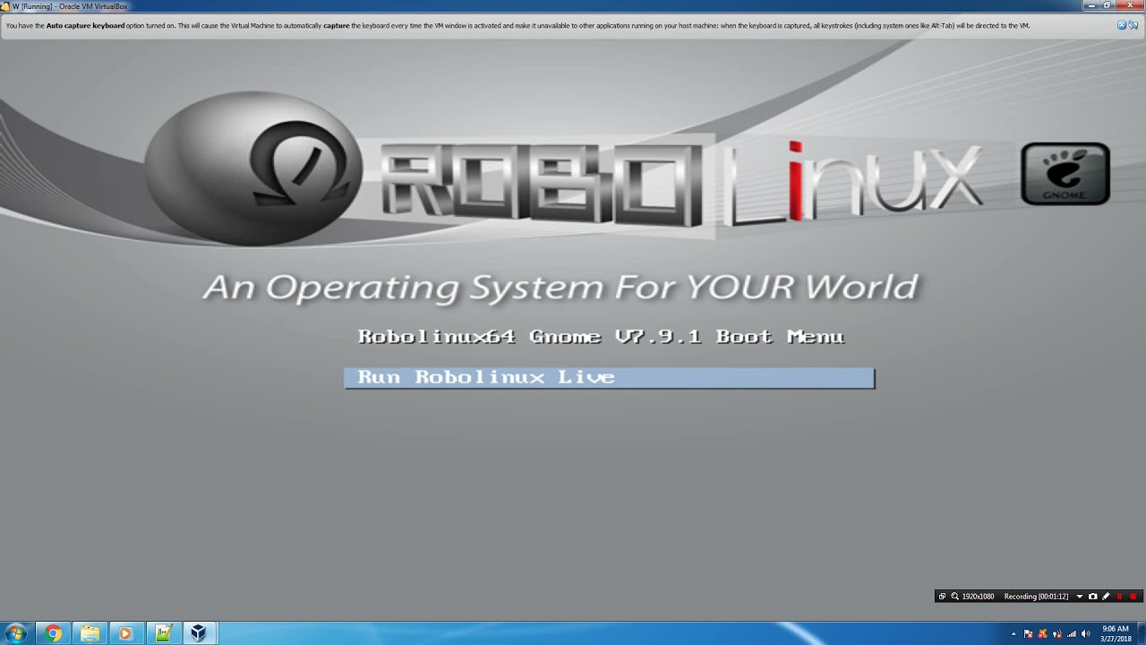
Task: Launch Windows Media Player from taskbar
Action: (x=125, y=633)
